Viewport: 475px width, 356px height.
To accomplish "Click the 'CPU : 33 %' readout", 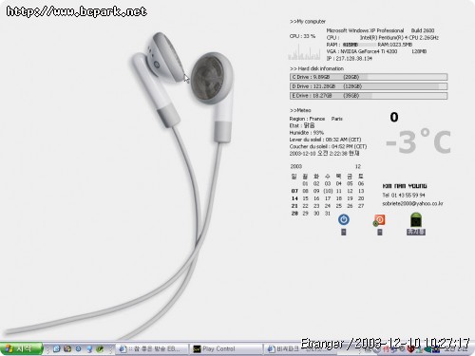I will (302, 36).
